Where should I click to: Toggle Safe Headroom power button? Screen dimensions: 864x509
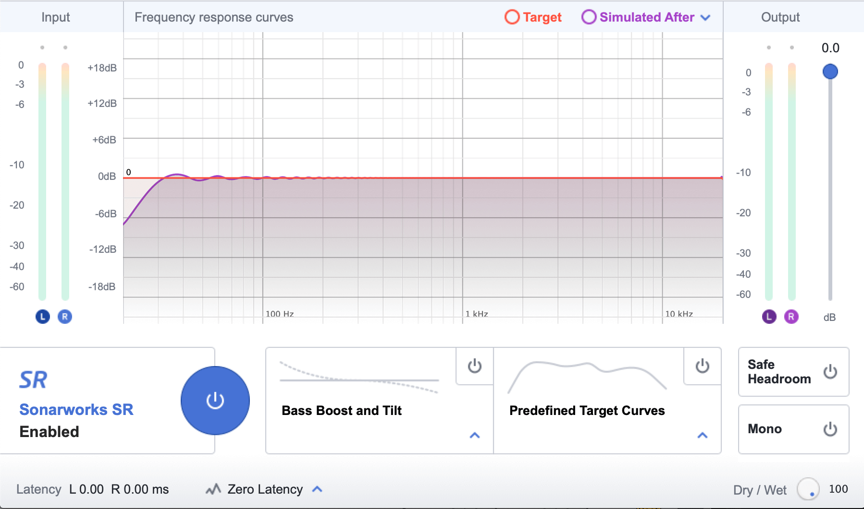tap(830, 372)
